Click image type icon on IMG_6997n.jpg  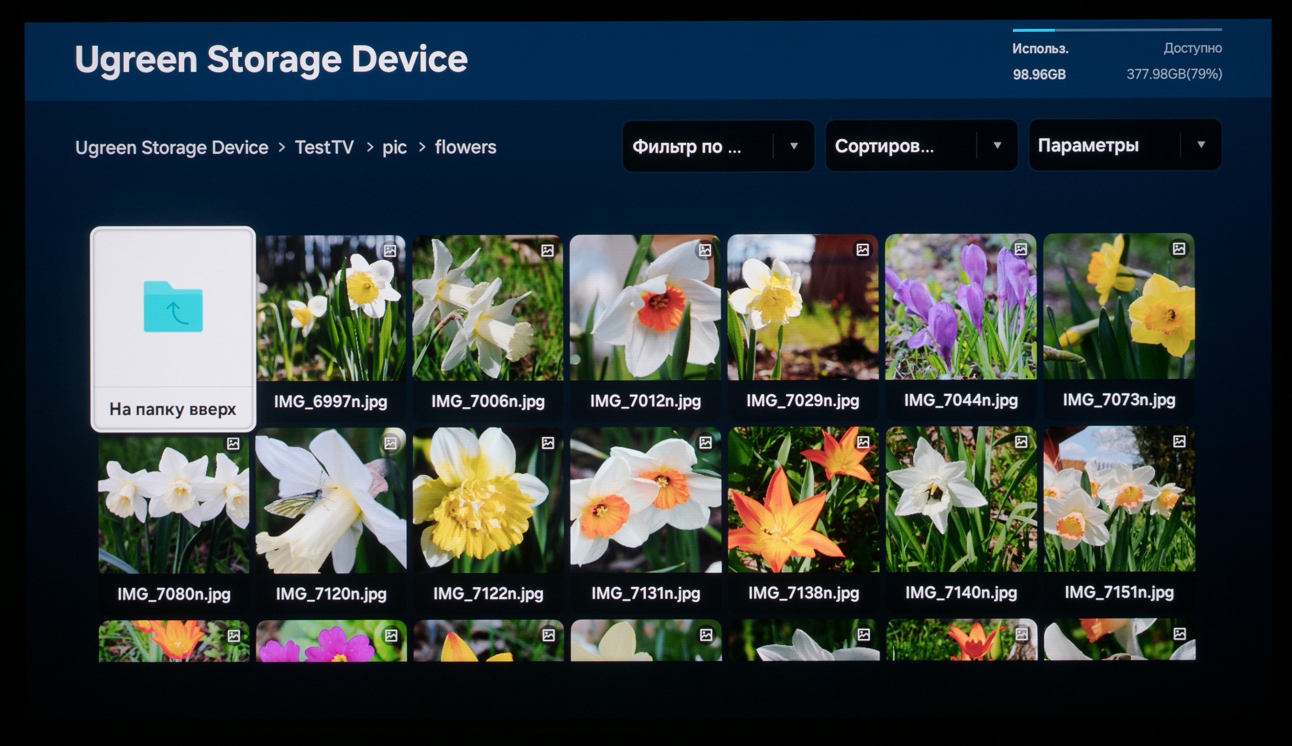point(390,251)
